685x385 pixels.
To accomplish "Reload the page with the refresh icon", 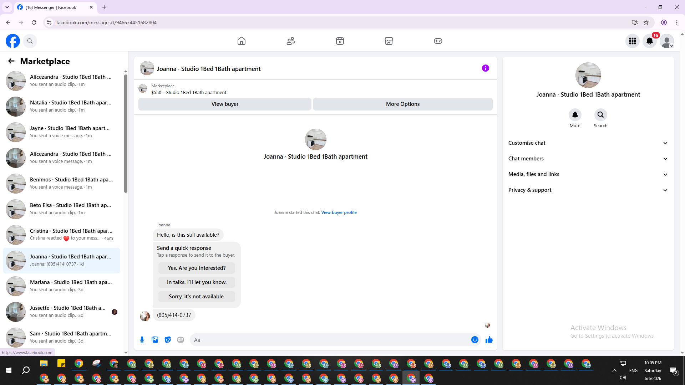I will click(x=34, y=22).
